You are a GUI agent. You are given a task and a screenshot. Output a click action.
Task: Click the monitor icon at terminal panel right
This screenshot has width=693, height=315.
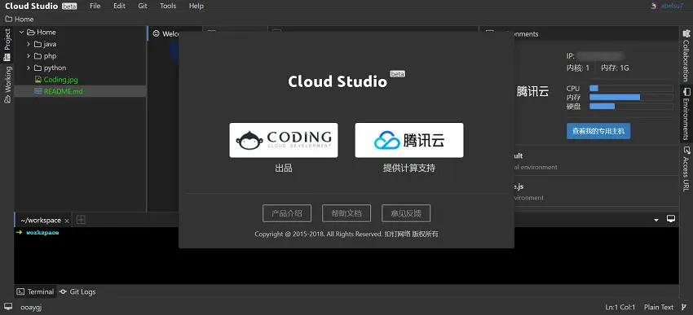pyautogui.click(x=671, y=219)
